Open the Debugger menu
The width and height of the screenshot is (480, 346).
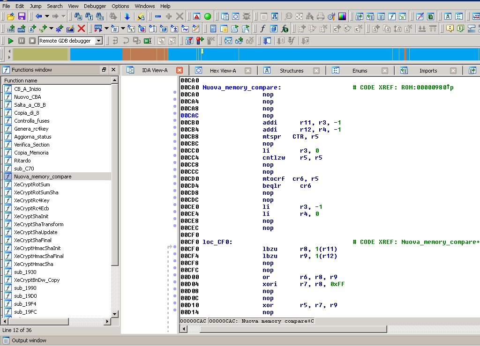(95, 6)
